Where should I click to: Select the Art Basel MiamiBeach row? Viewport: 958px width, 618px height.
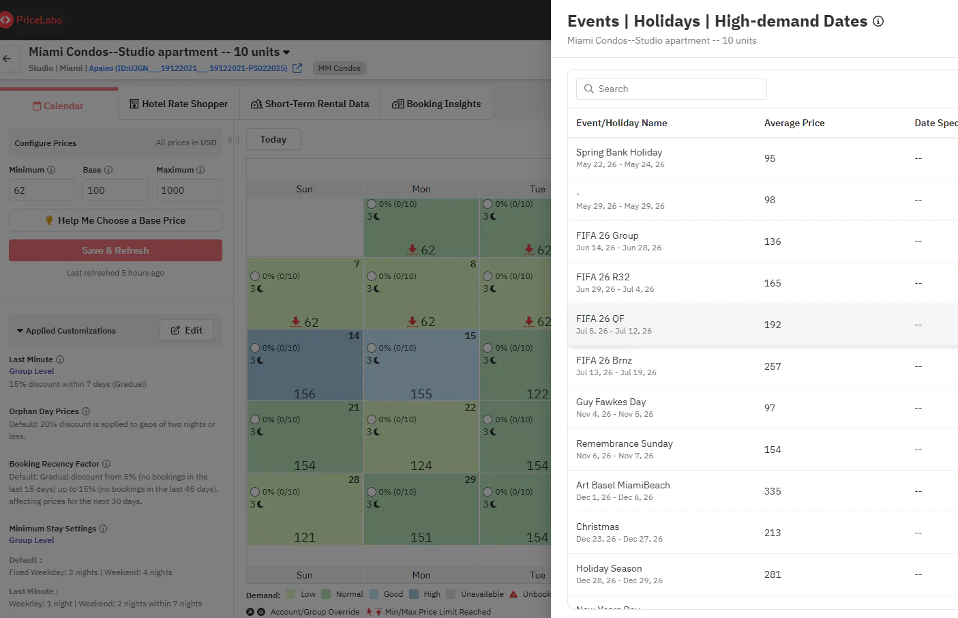(x=762, y=491)
